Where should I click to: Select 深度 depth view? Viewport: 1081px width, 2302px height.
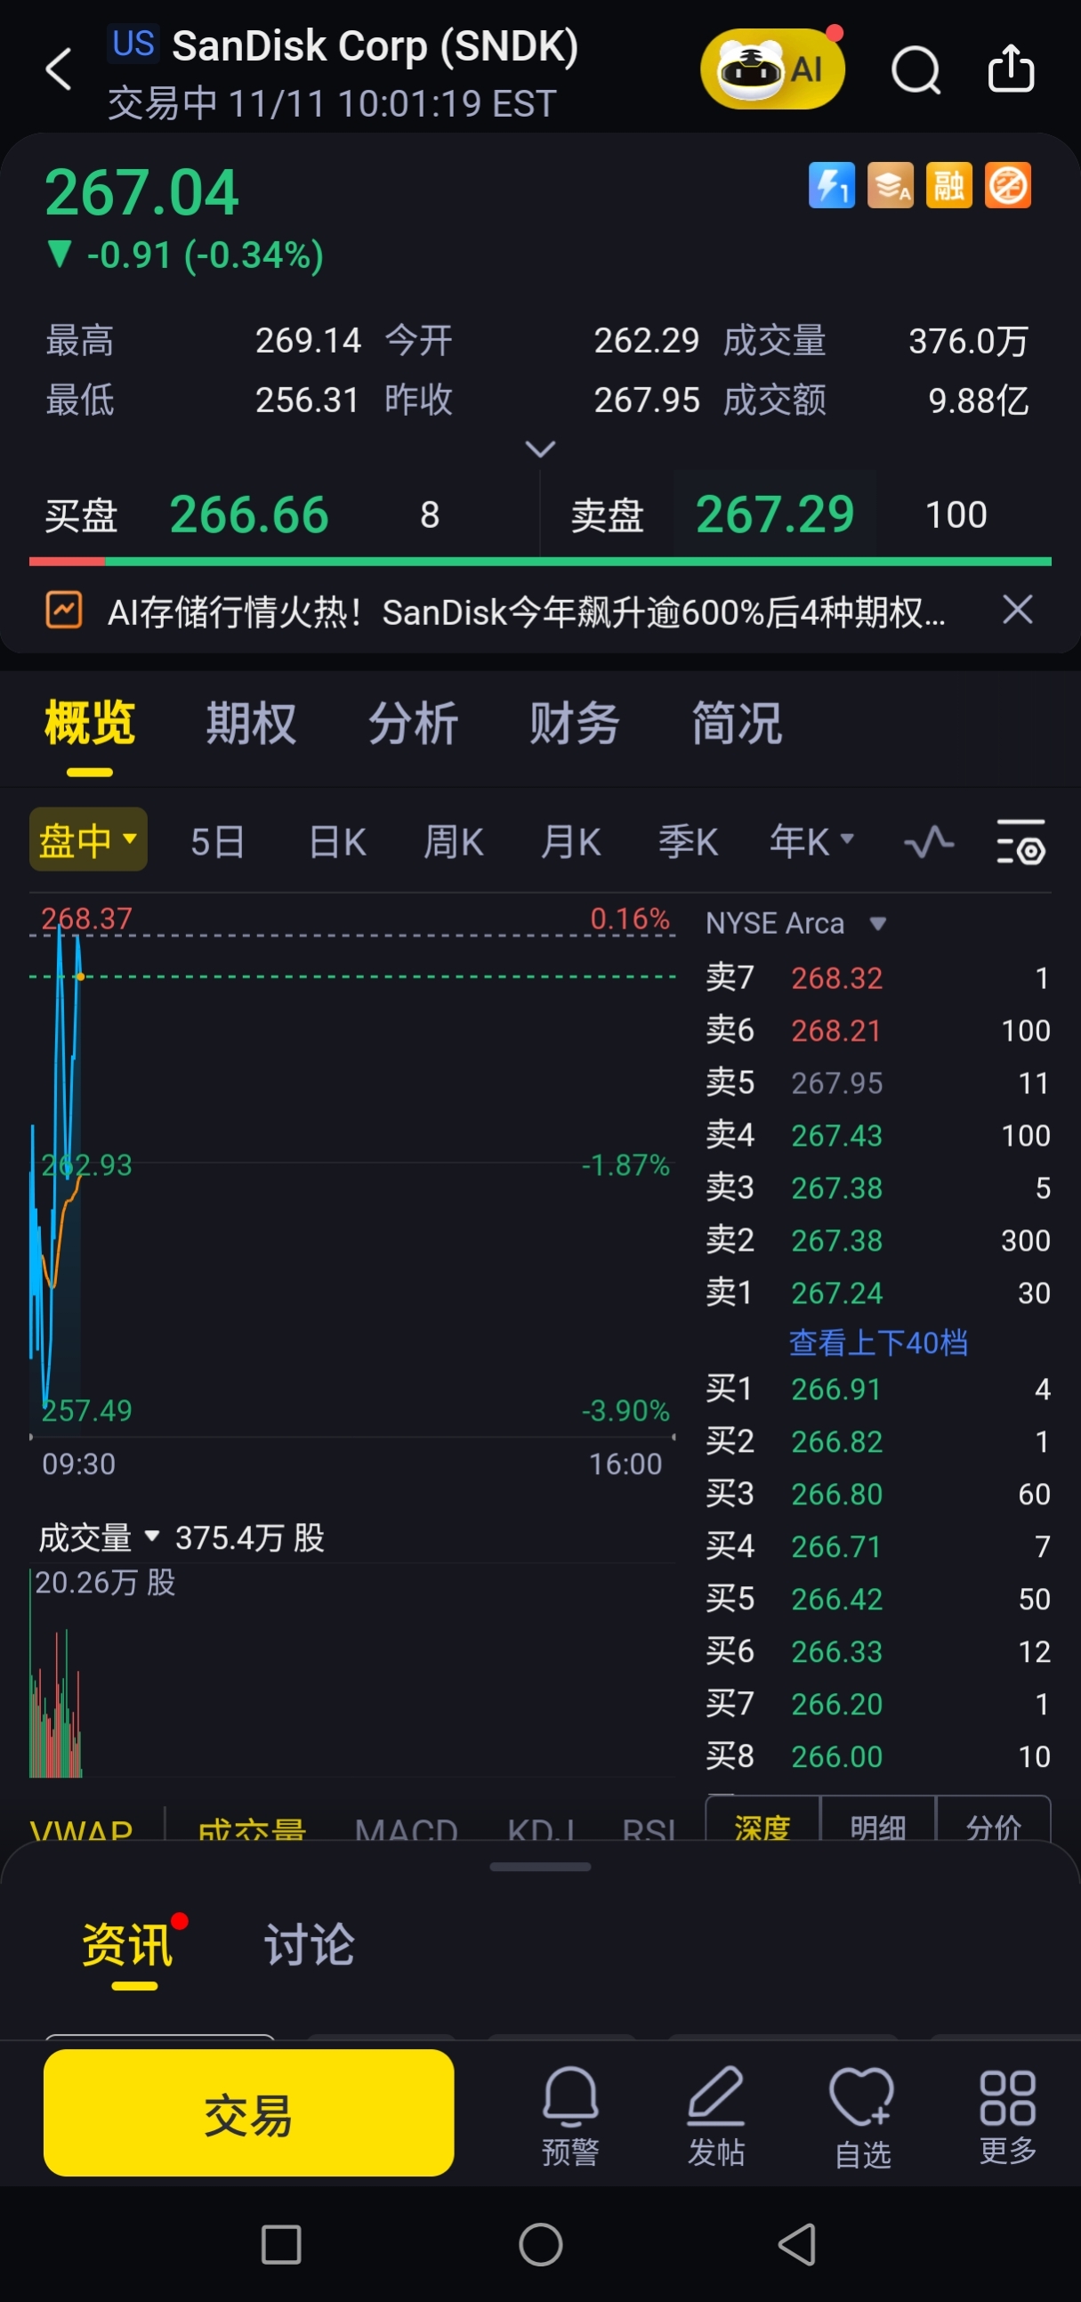point(762,1820)
